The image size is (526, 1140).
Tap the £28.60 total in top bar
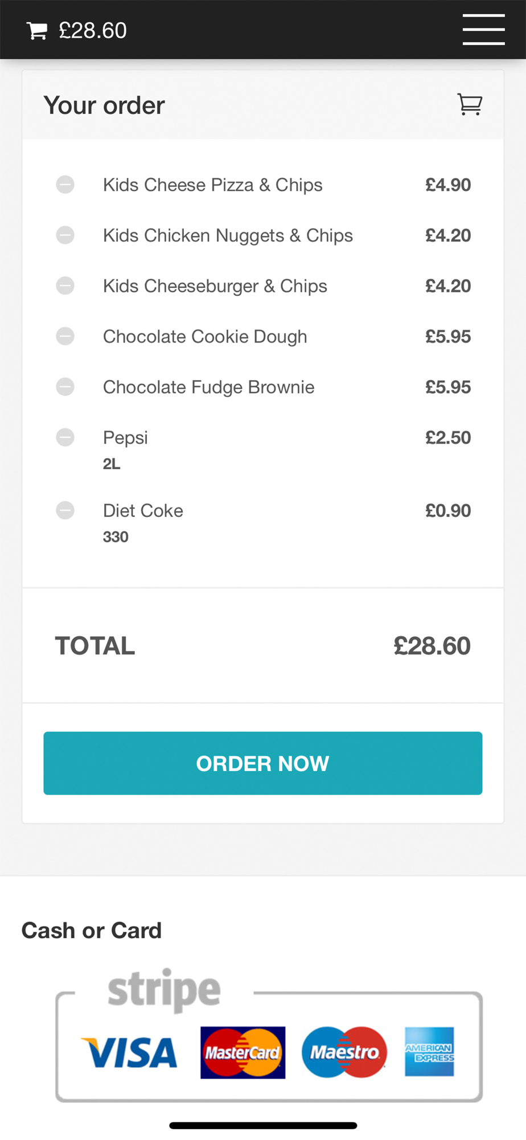[93, 31]
